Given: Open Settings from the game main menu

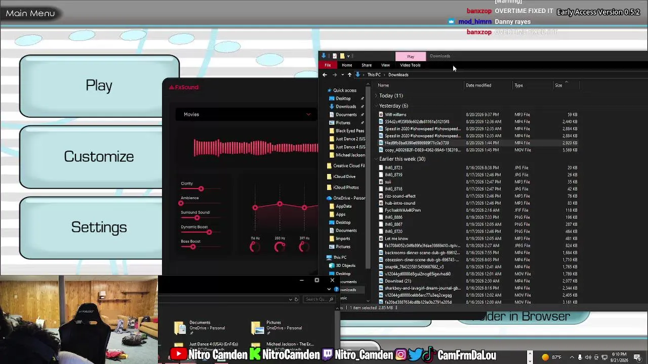Looking at the screenshot, I should 99,227.
